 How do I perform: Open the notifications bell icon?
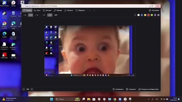(x=179, y=99)
